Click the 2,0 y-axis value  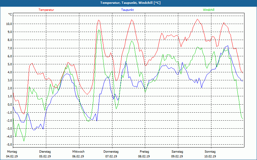10,88
